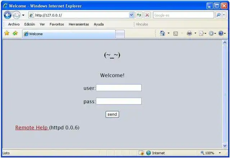The image size is (230, 158).
Task: Open the Ver menu
Action: (42, 24)
